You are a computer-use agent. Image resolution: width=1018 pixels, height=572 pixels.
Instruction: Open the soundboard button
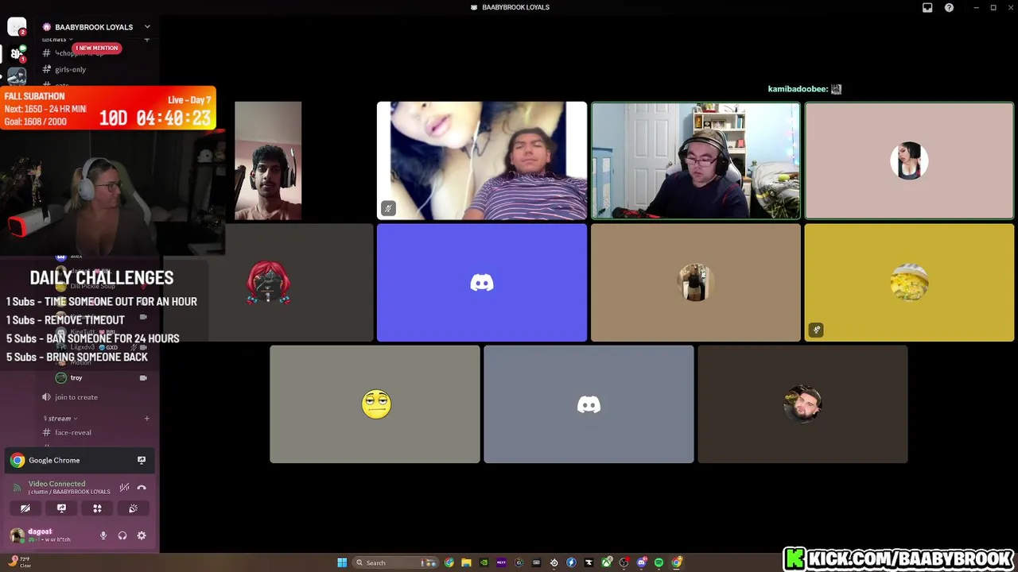coord(133,508)
